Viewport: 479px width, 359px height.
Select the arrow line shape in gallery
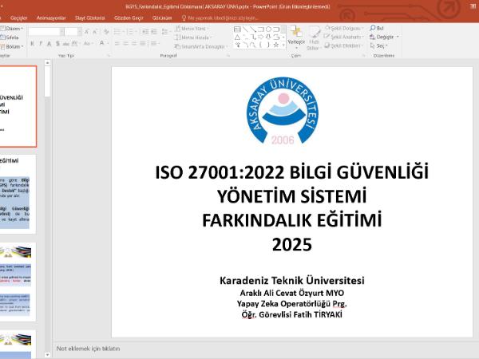pyautogui.click(x=253, y=30)
